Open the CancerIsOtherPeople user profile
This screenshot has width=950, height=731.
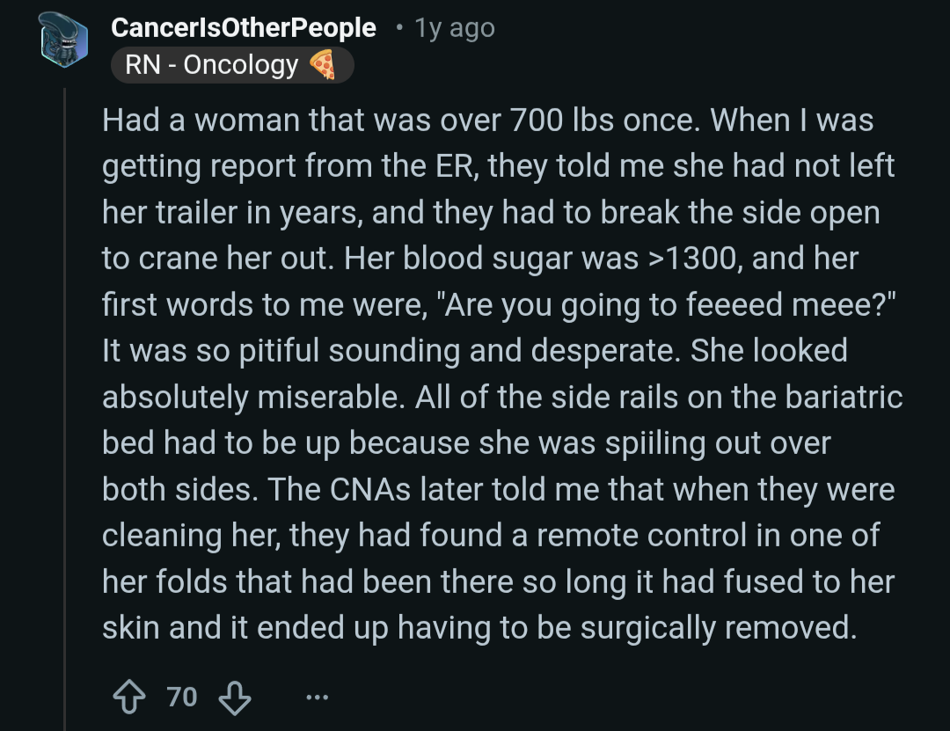(x=244, y=27)
